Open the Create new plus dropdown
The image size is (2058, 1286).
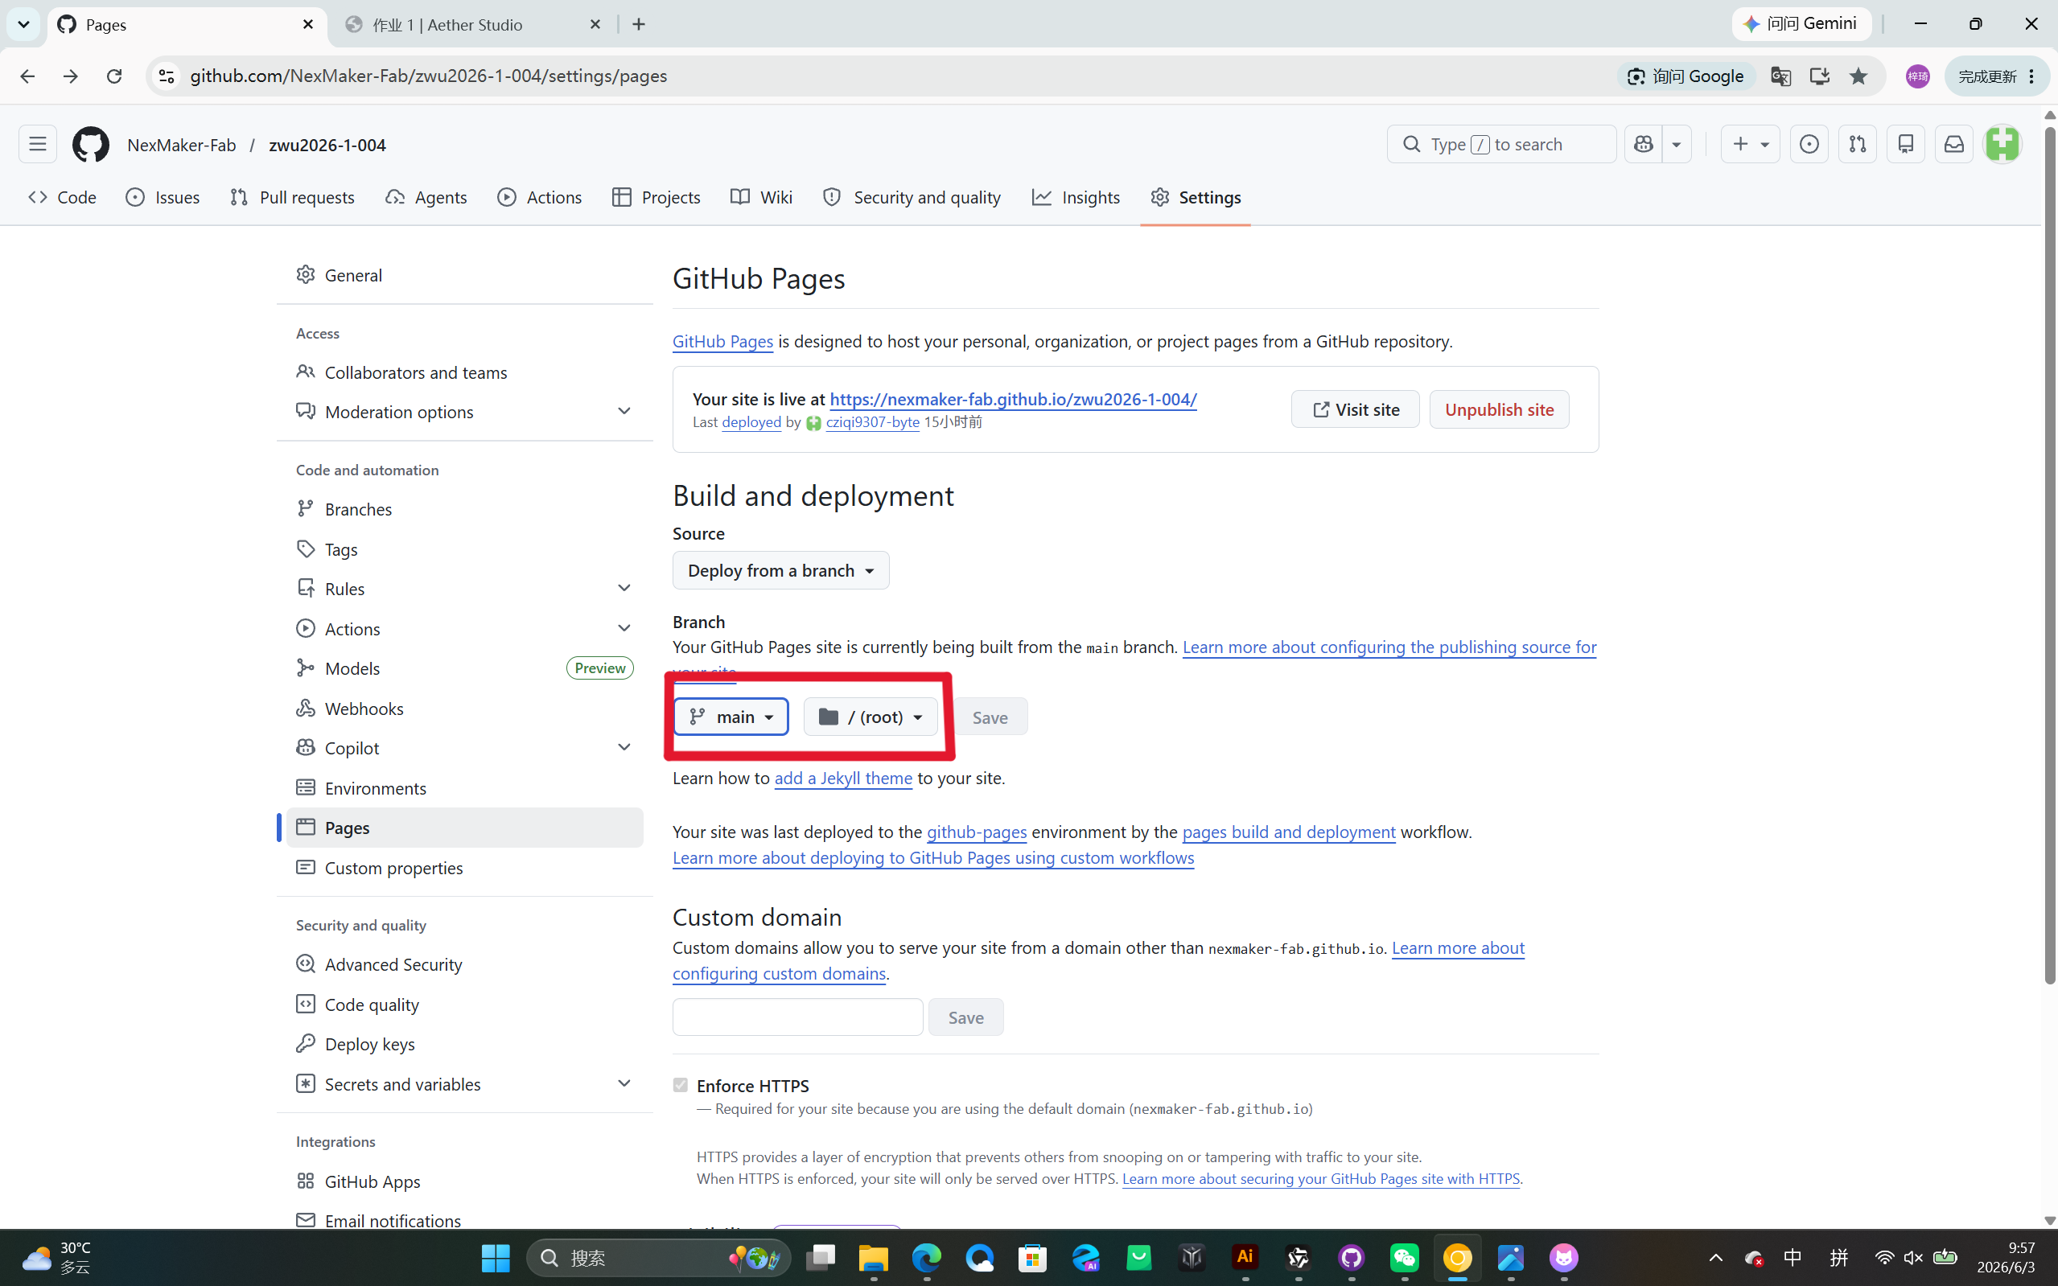point(1750,144)
